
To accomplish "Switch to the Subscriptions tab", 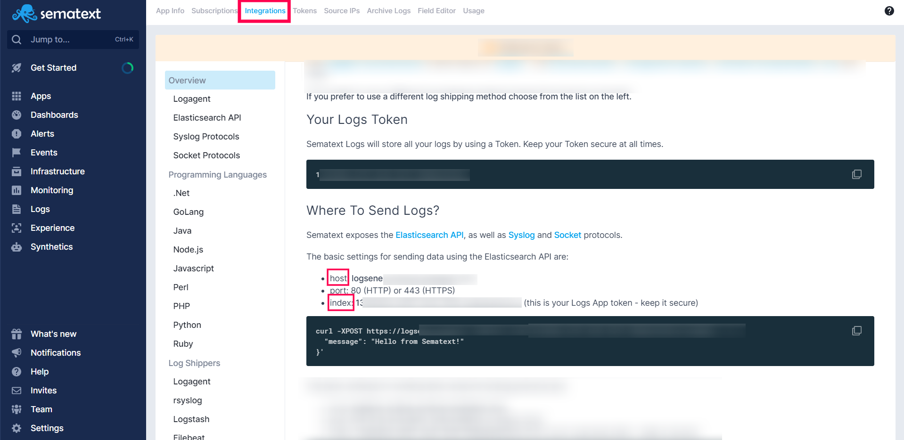I will tap(214, 11).
